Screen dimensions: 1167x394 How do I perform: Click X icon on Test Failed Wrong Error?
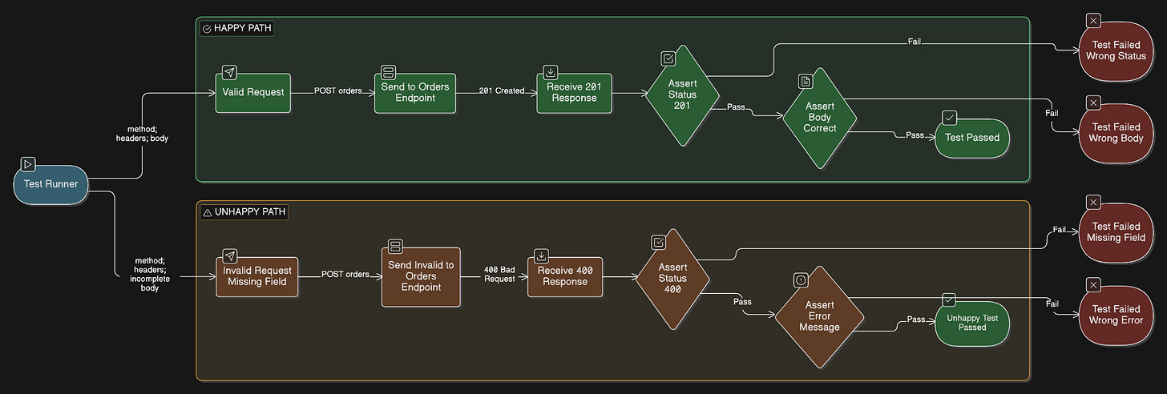(1093, 284)
